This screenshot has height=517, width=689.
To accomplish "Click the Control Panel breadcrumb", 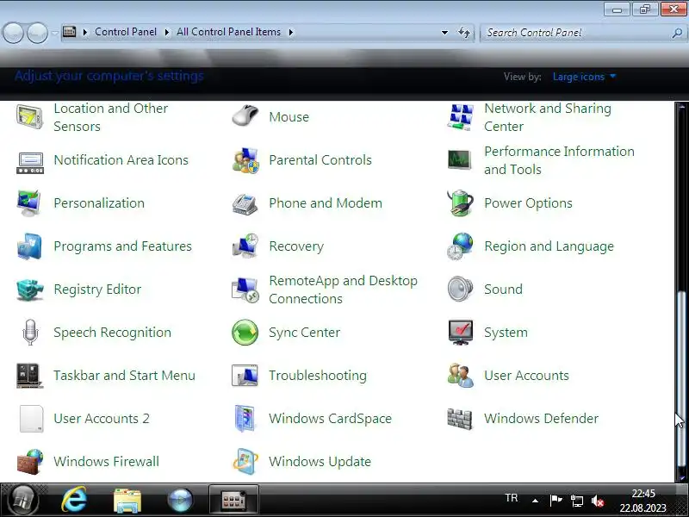I will point(126,32).
